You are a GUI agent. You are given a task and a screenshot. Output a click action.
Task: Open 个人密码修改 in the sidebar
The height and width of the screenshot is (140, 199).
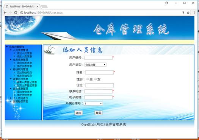point(20,98)
